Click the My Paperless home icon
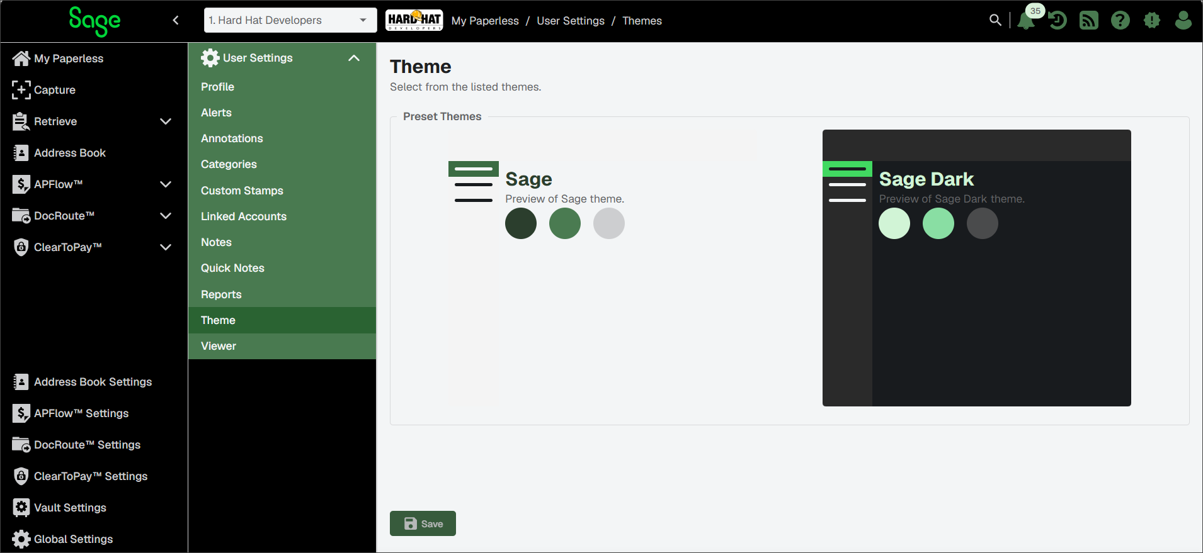Image resolution: width=1203 pixels, height=553 pixels. click(21, 59)
